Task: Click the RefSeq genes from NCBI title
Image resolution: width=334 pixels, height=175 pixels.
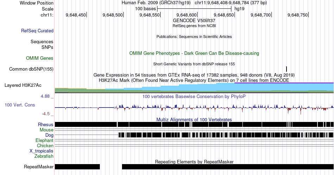Action: [x=194, y=26]
